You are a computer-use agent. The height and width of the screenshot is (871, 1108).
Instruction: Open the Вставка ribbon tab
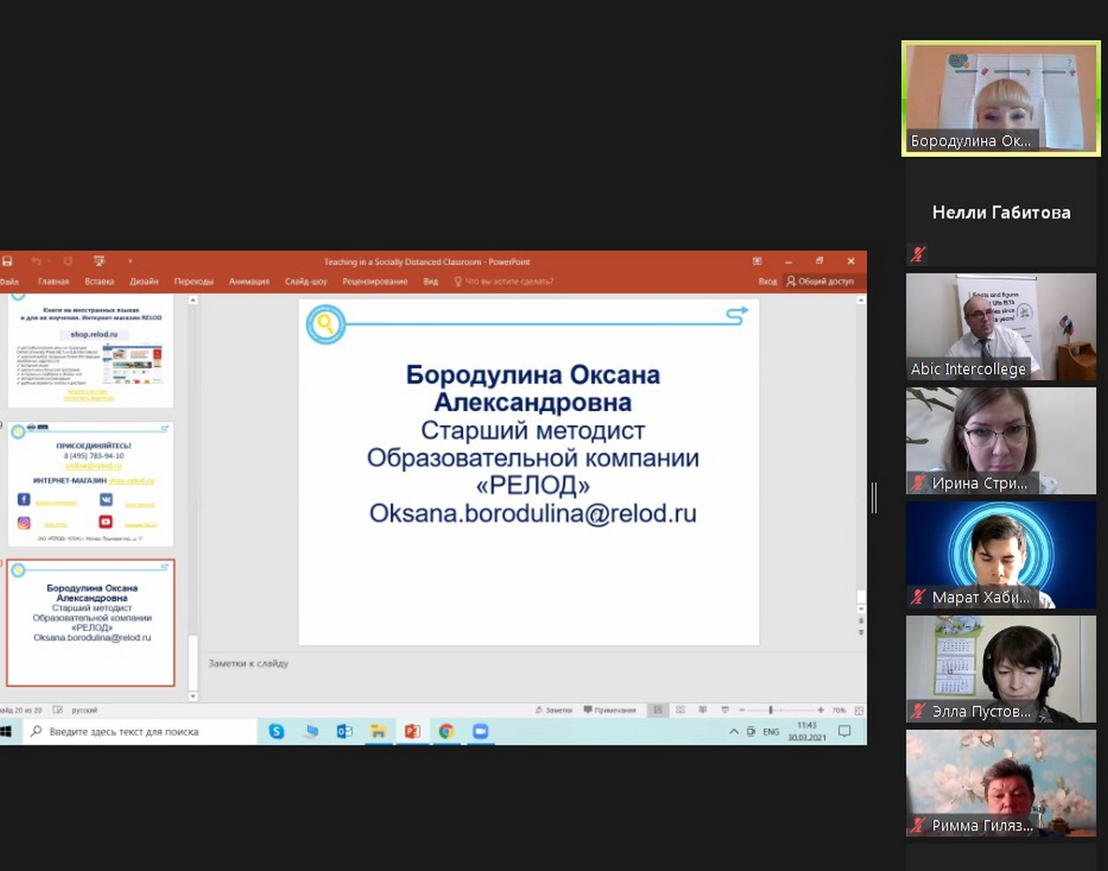(100, 281)
